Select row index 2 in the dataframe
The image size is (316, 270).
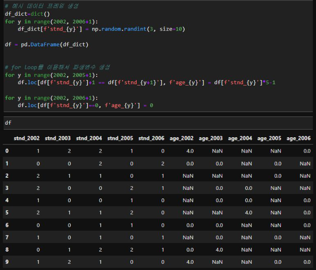click(x=7, y=176)
